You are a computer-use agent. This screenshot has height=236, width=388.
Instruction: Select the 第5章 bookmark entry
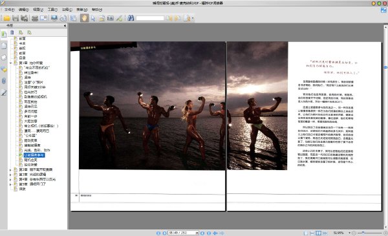point(32,184)
